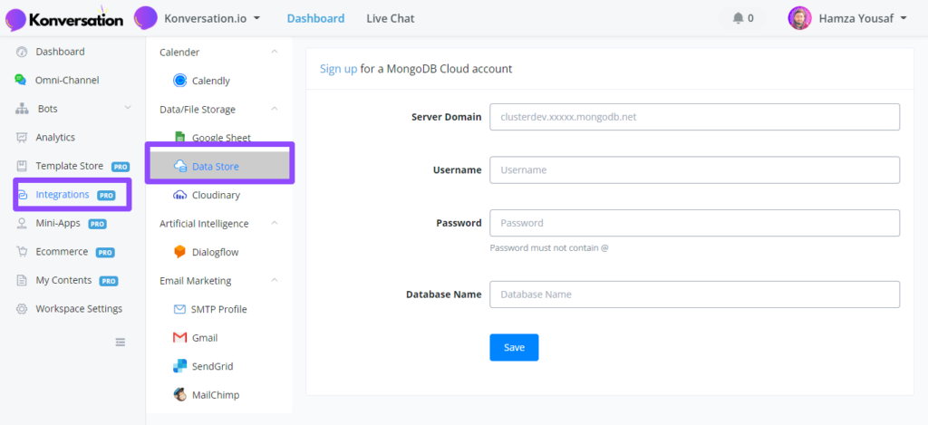Image resolution: width=928 pixels, height=425 pixels.
Task: Follow the Sign up link for MongoDB
Action: click(x=339, y=69)
